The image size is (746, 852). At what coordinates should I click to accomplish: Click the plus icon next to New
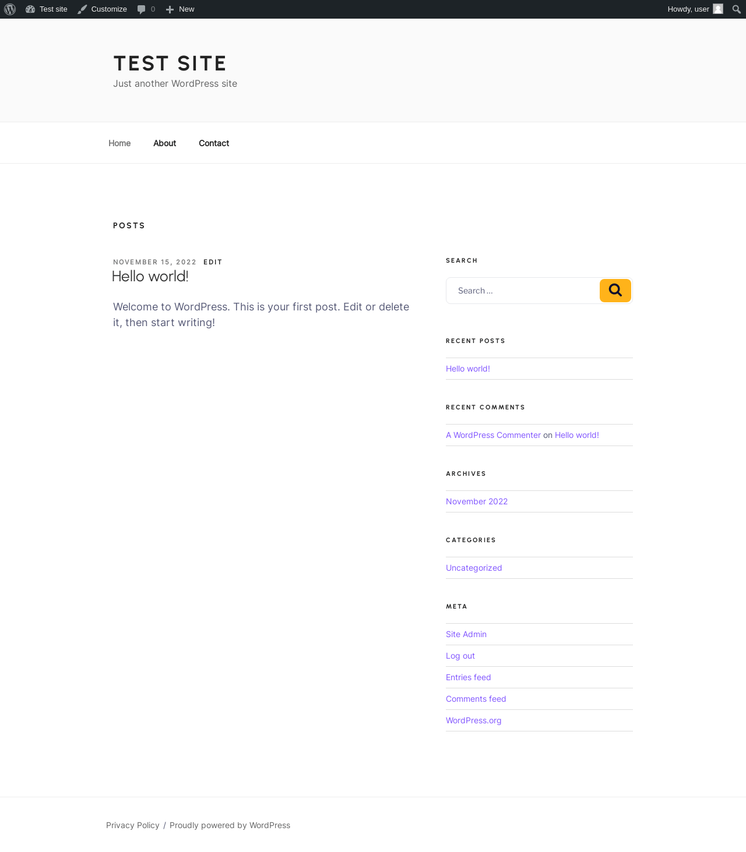(x=170, y=9)
